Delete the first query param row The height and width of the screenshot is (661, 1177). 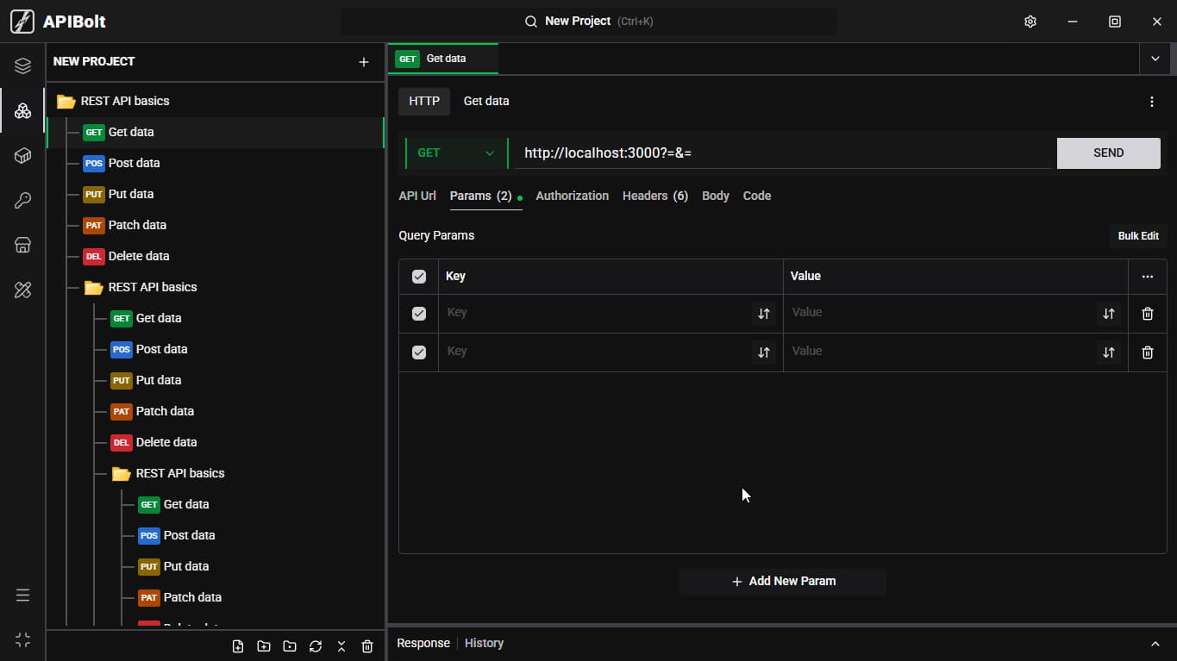pyautogui.click(x=1147, y=314)
